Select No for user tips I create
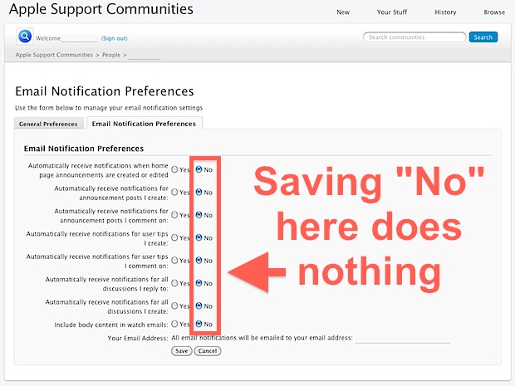This screenshot has height=386, width=515. point(199,237)
